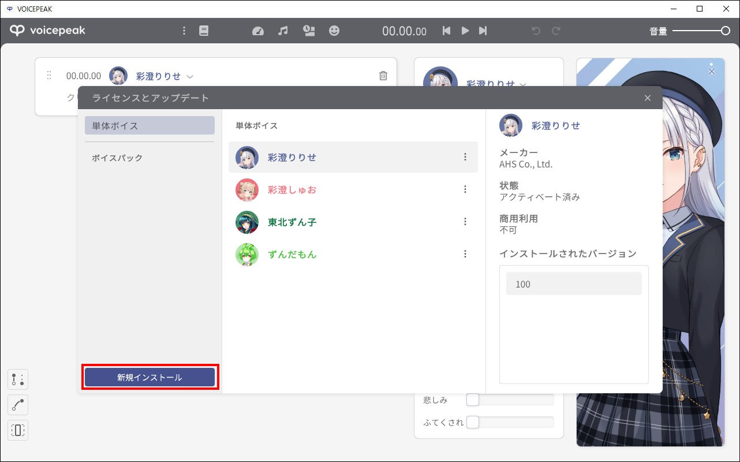This screenshot has height=462, width=740.
Task: Delete the text block with trash icon
Action: (x=383, y=76)
